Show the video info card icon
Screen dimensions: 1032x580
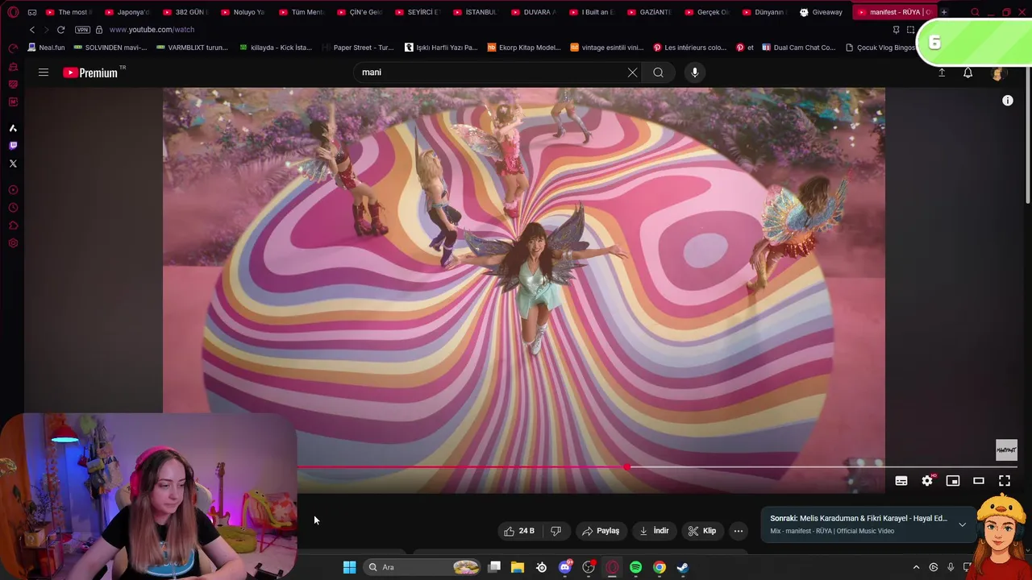[x=1008, y=101]
